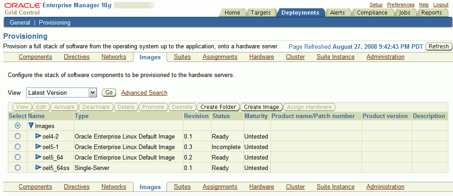This screenshot has height=196, width=453.
Task: Open the Compliance main tab
Action: pyautogui.click(x=372, y=13)
